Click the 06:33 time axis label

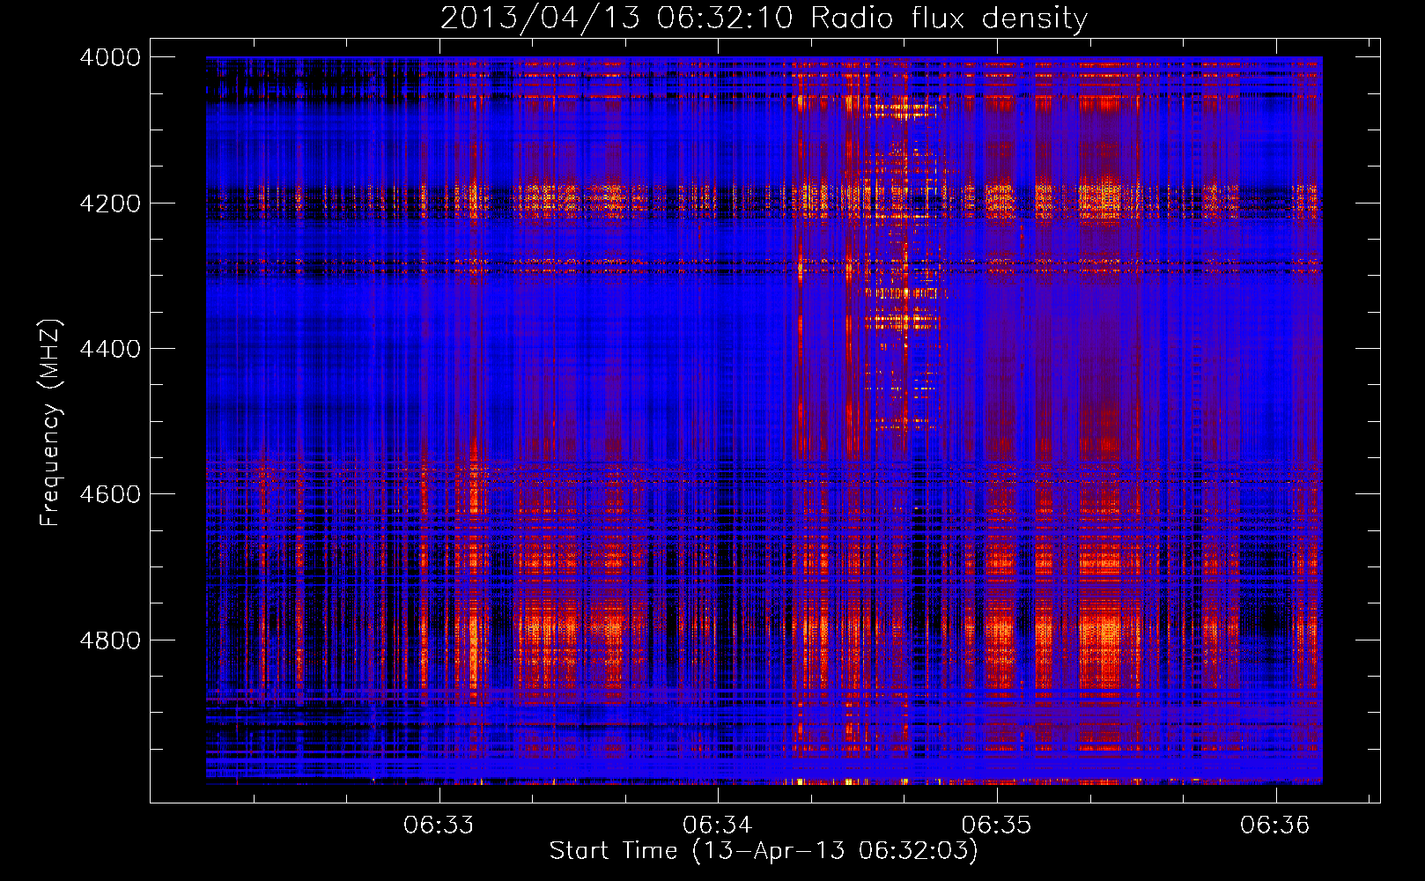[439, 825]
